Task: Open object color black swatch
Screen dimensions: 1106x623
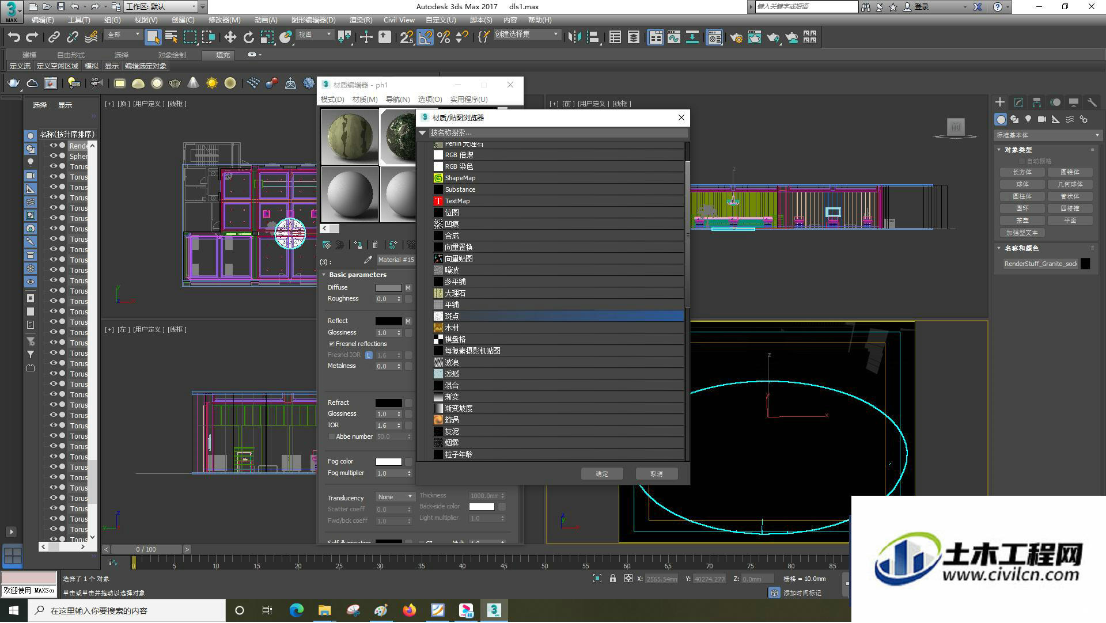Action: (1085, 264)
